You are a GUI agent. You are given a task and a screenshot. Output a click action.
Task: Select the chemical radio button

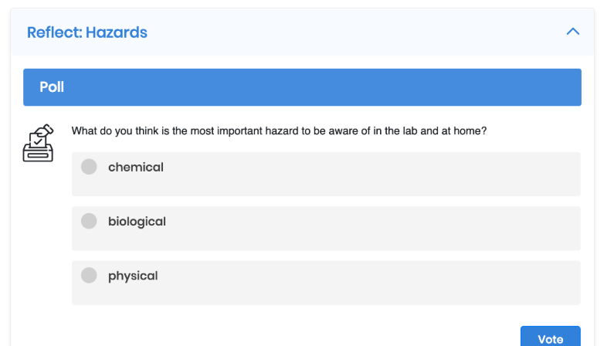pyautogui.click(x=89, y=167)
